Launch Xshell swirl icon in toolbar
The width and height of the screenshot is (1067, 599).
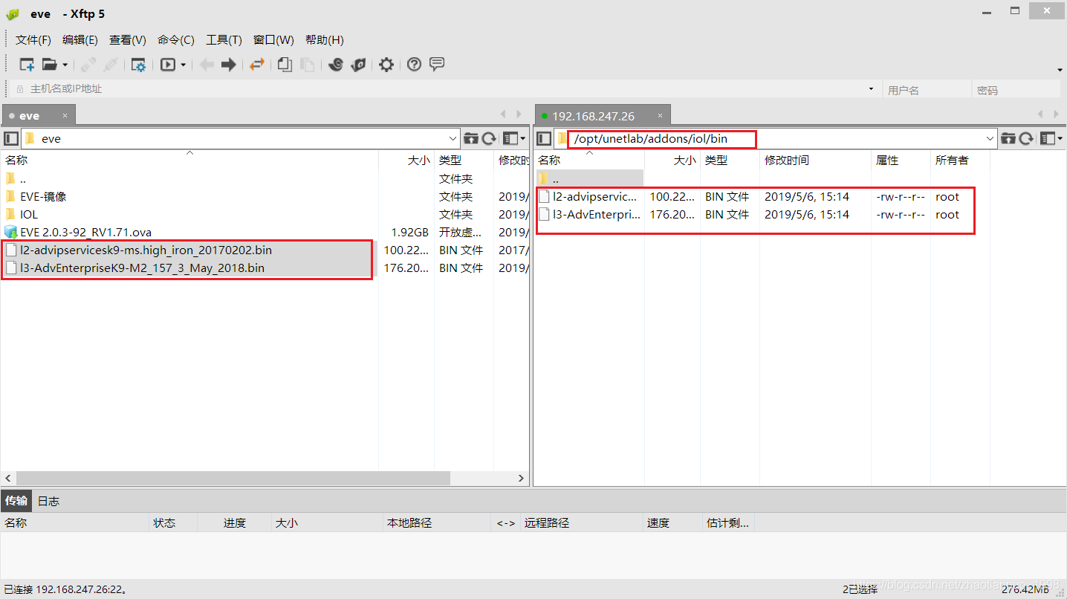(336, 65)
